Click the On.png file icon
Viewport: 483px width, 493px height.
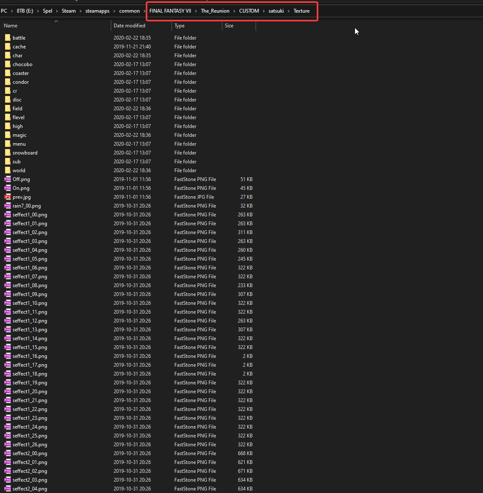coord(8,188)
